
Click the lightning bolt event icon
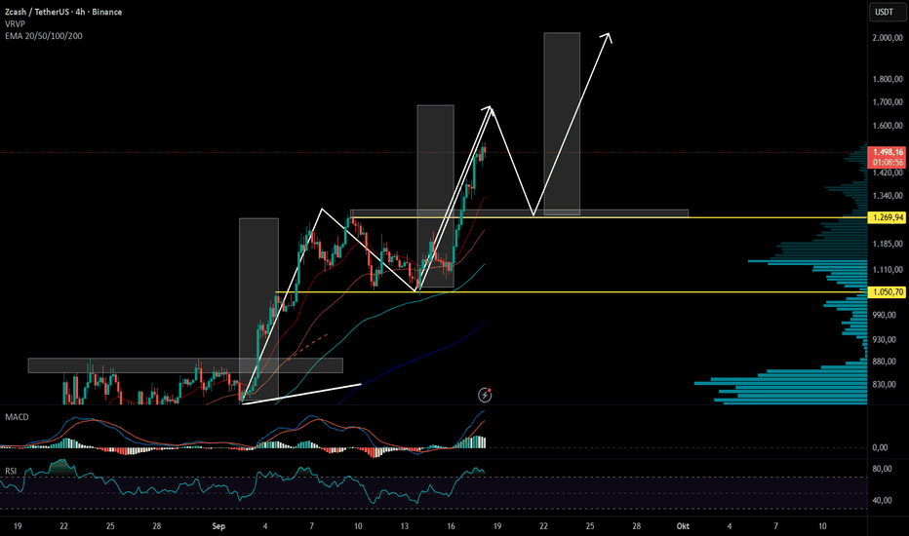coord(485,396)
